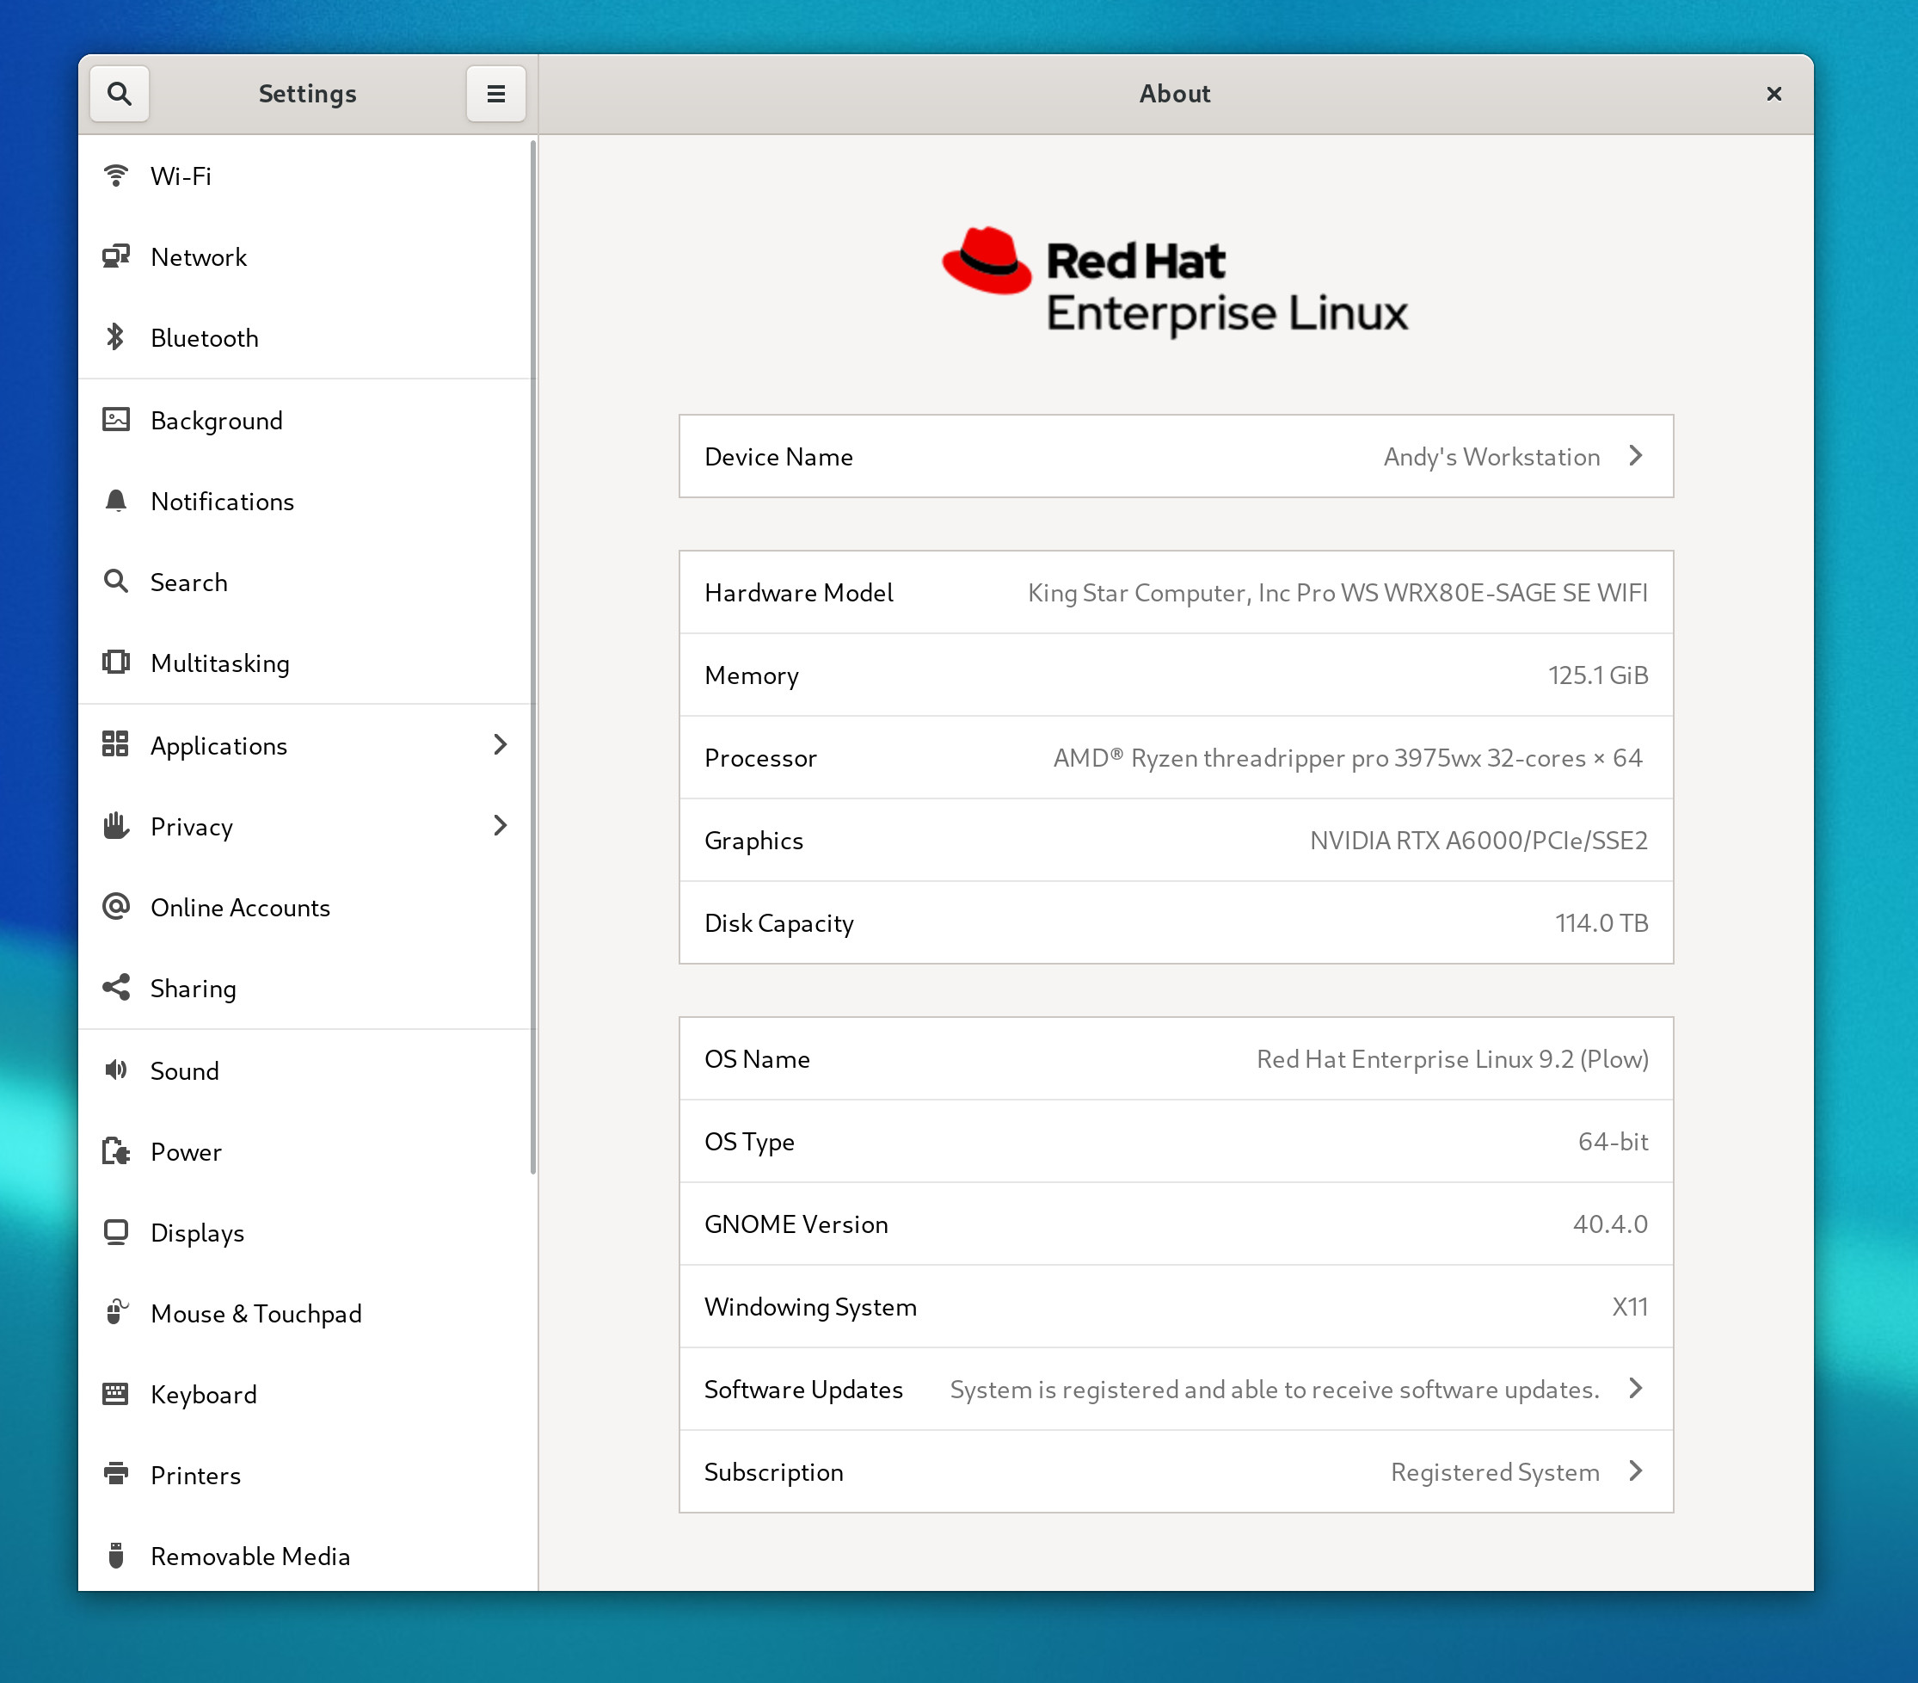Click the Online Accounts at-sign icon
The height and width of the screenshot is (1683, 1918).
[x=115, y=906]
